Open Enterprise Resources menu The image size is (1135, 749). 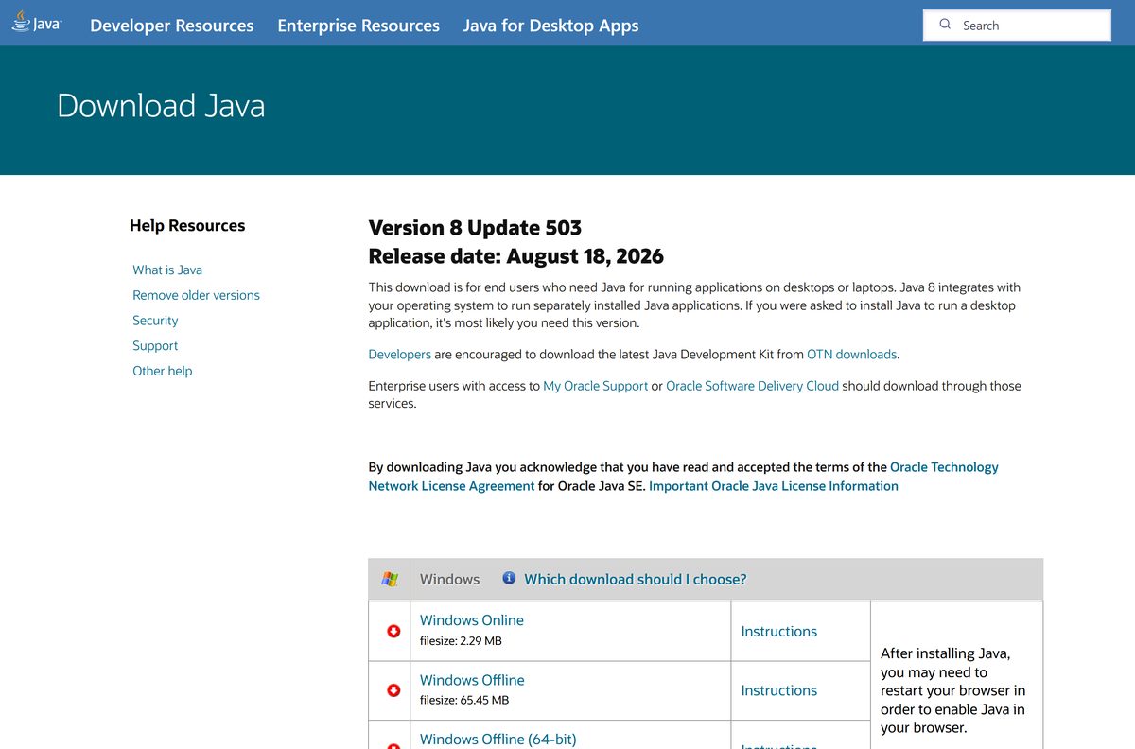(x=358, y=26)
